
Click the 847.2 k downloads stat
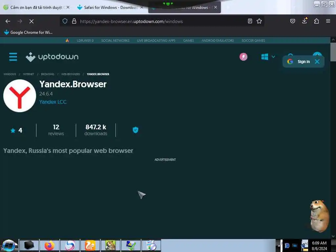(96, 130)
